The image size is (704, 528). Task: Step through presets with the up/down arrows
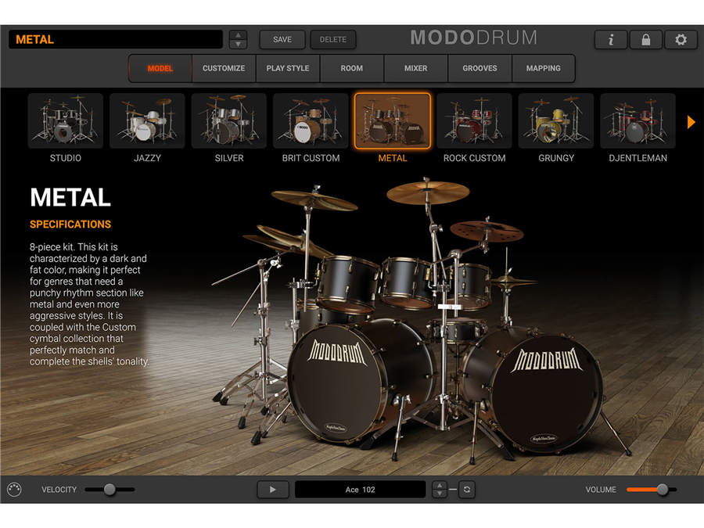click(x=239, y=40)
